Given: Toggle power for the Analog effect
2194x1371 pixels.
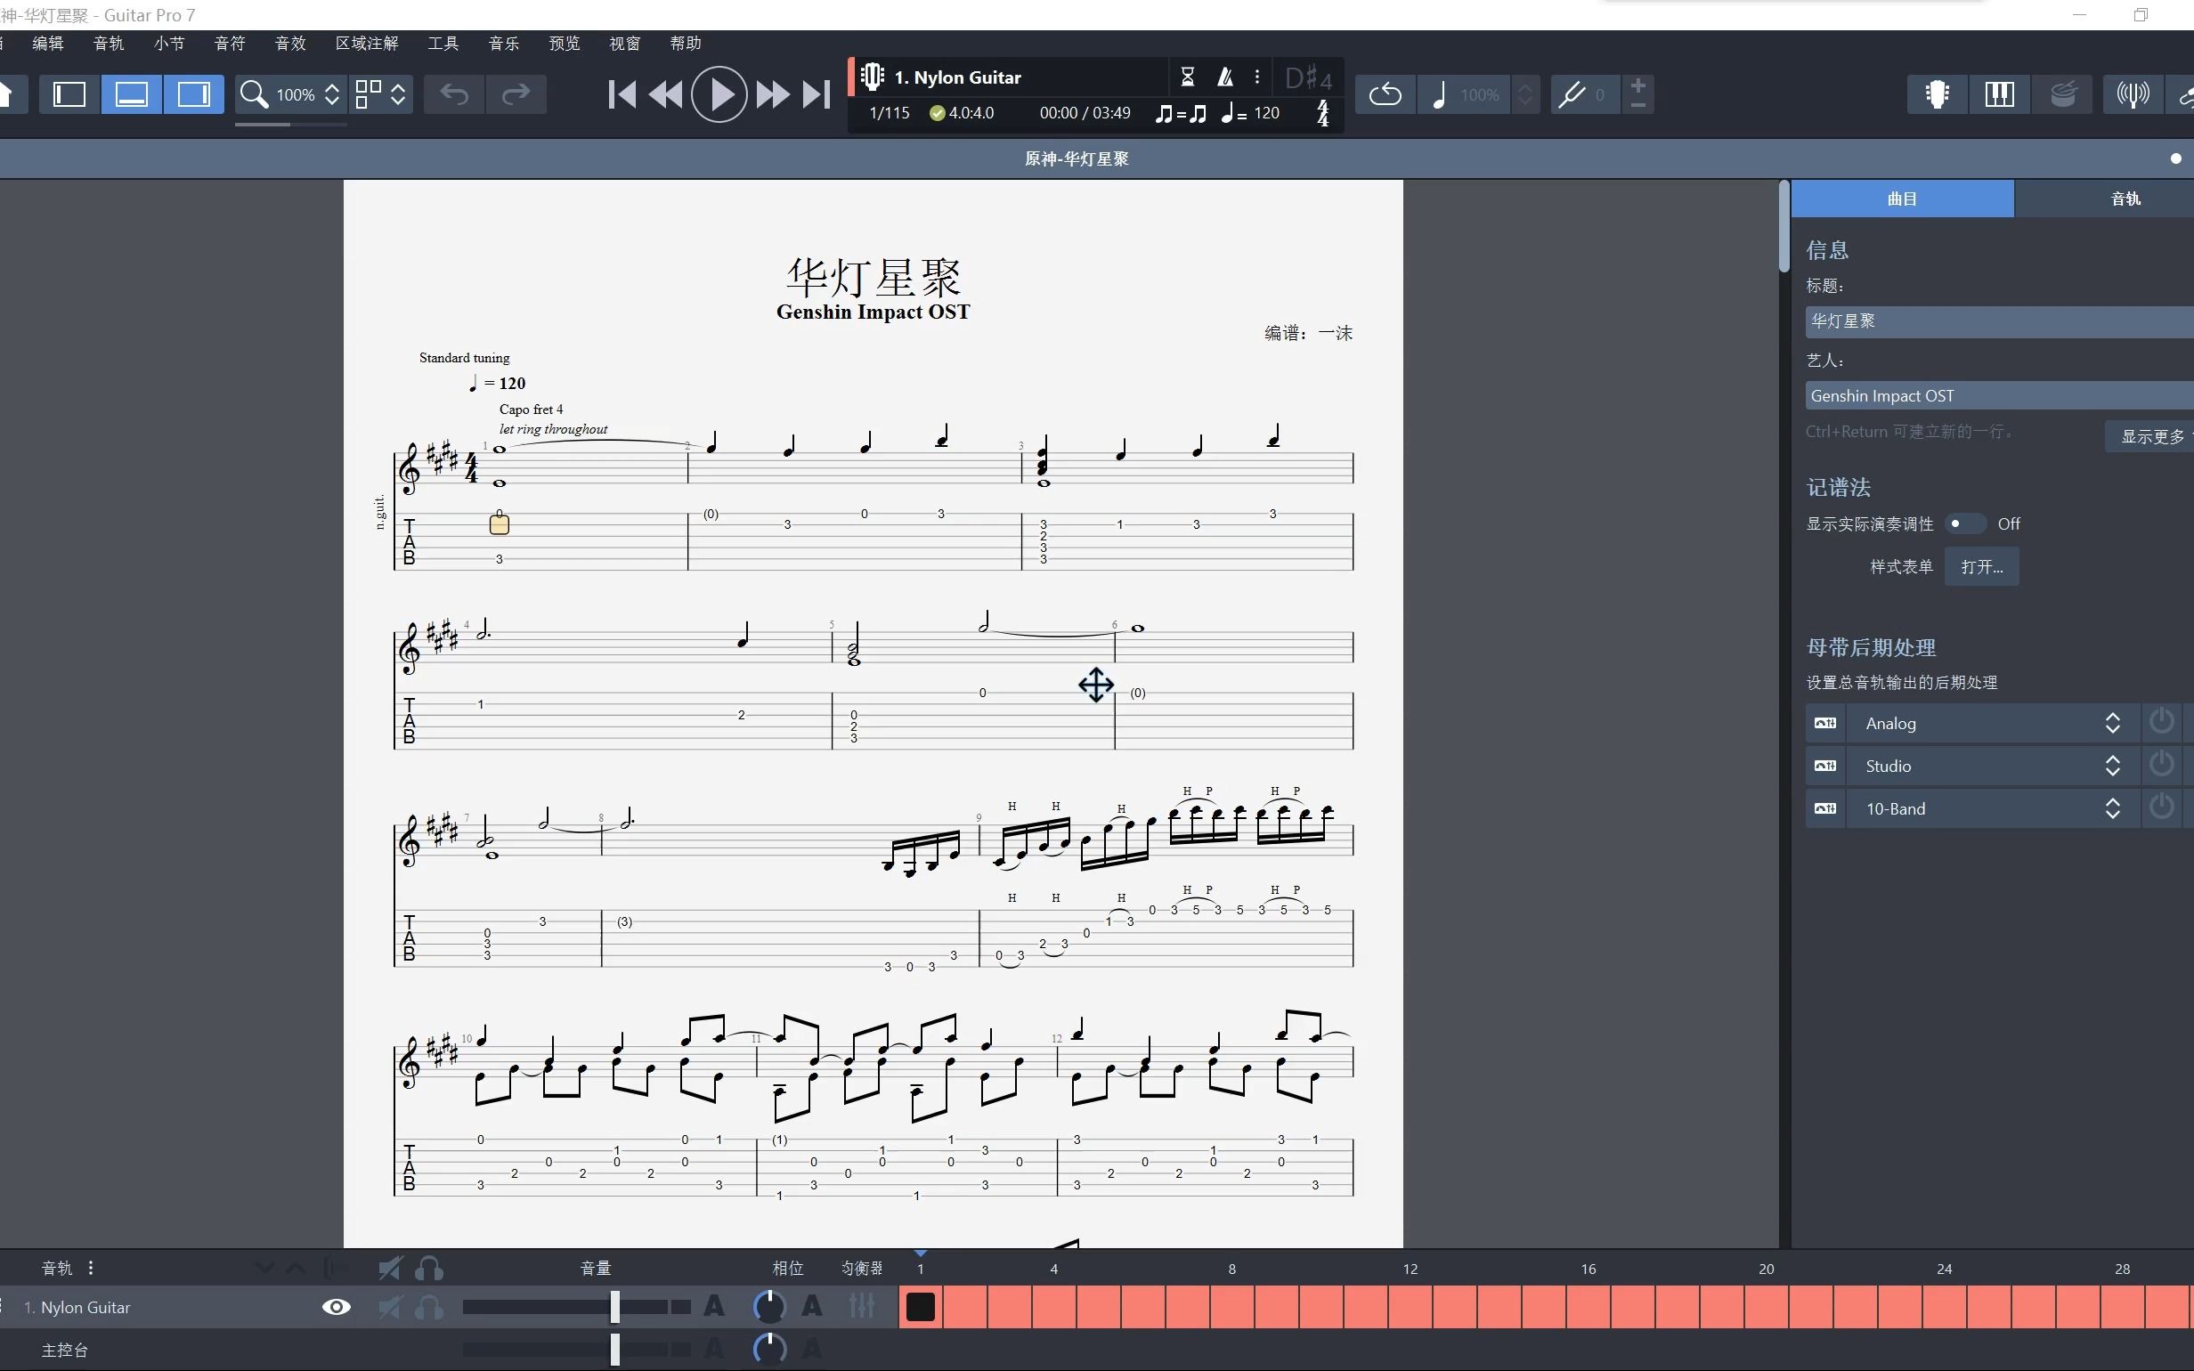Looking at the screenshot, I should tap(2161, 723).
